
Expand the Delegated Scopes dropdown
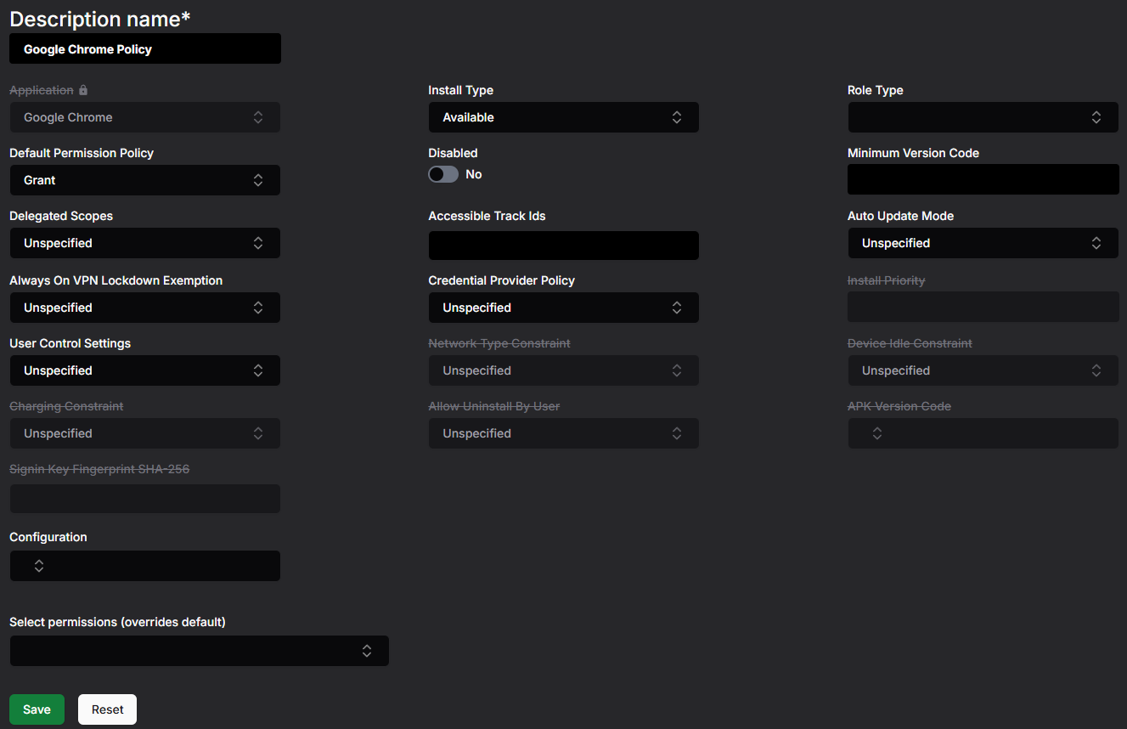click(144, 243)
